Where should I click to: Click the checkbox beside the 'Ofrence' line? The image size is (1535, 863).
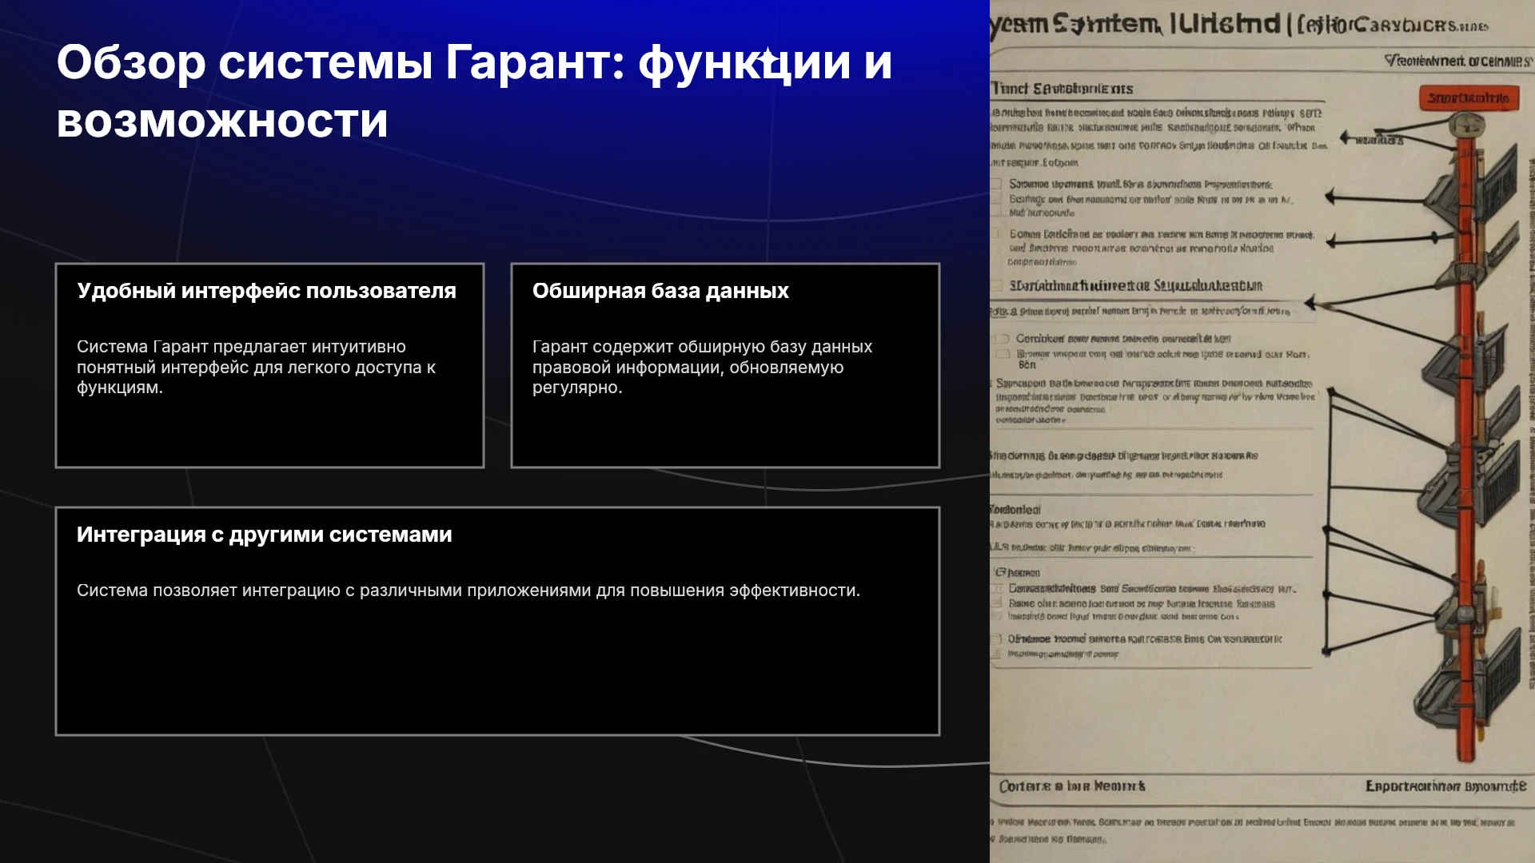tap(995, 639)
